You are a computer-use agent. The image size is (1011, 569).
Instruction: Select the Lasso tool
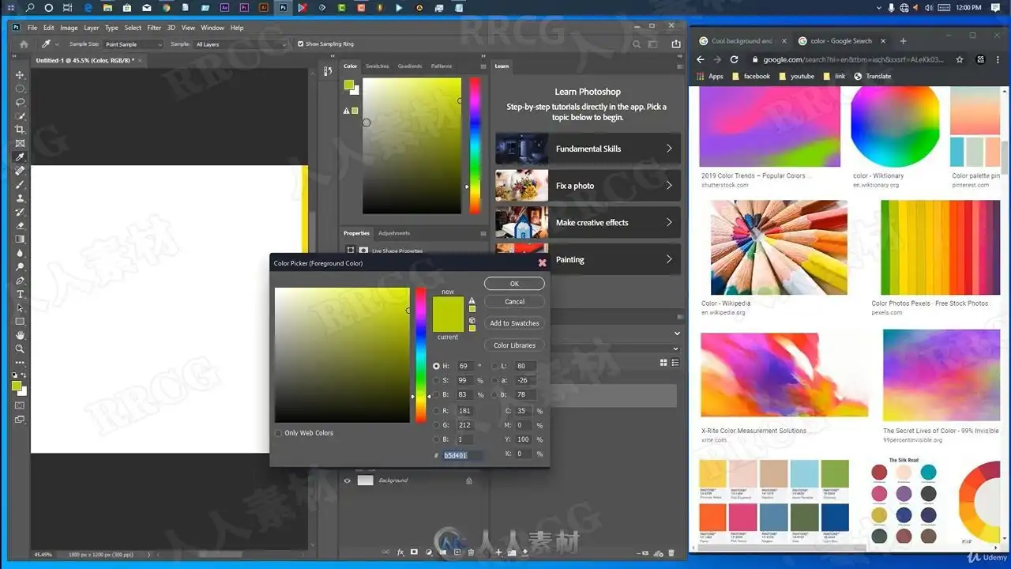[21, 102]
